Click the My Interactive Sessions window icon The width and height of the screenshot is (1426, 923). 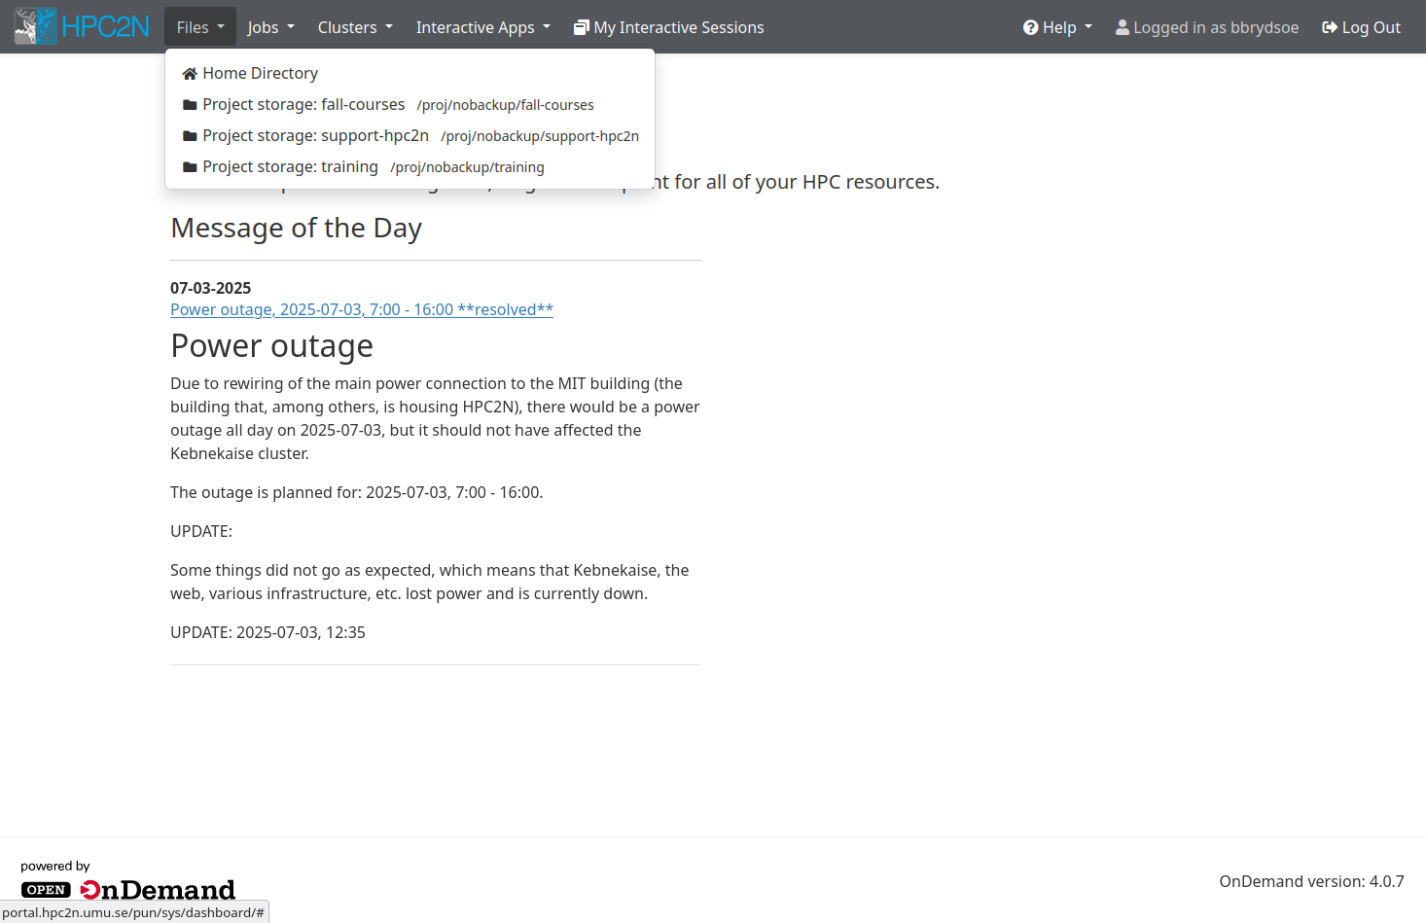click(582, 27)
